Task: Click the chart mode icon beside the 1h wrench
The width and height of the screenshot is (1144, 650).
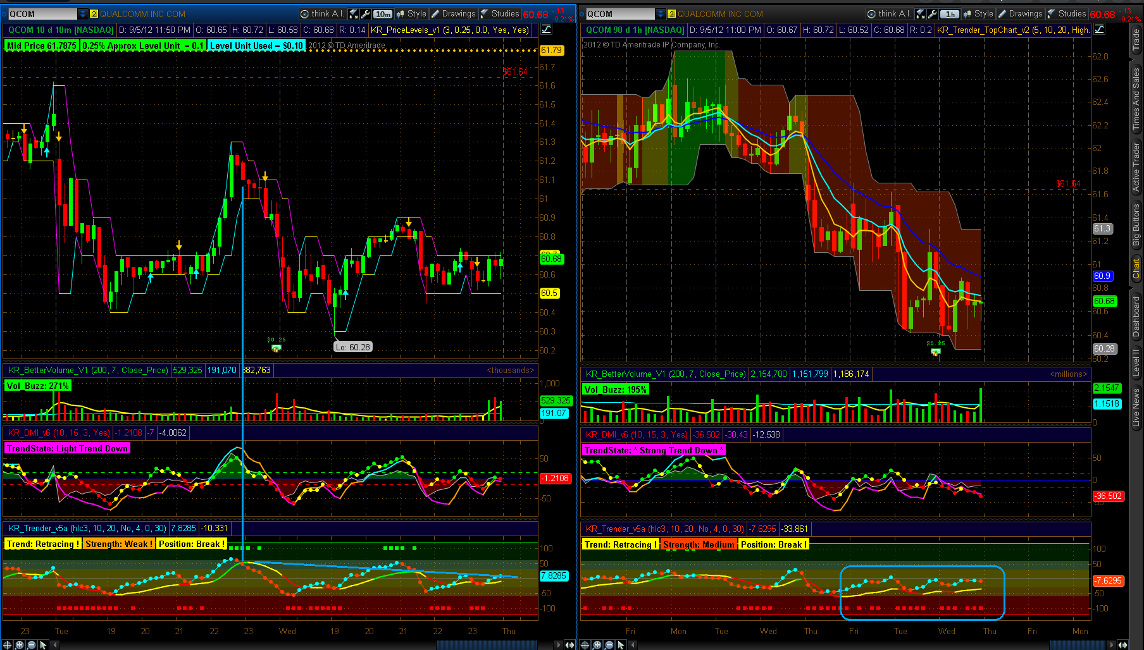Action: click(921, 14)
